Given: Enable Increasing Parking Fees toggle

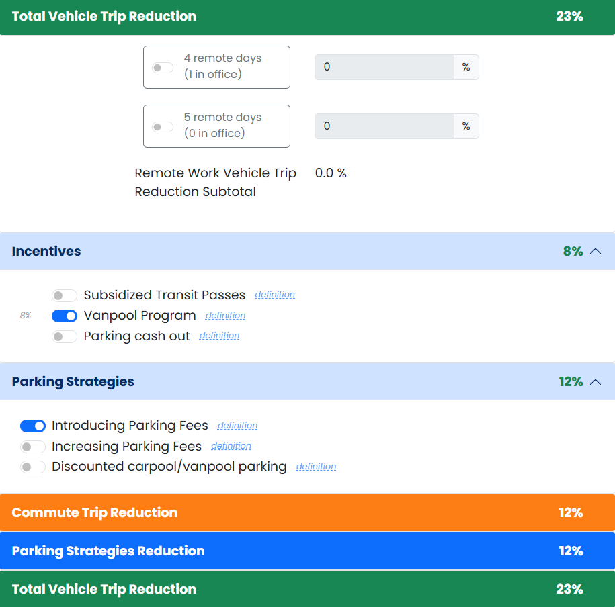Looking at the screenshot, I should [33, 447].
